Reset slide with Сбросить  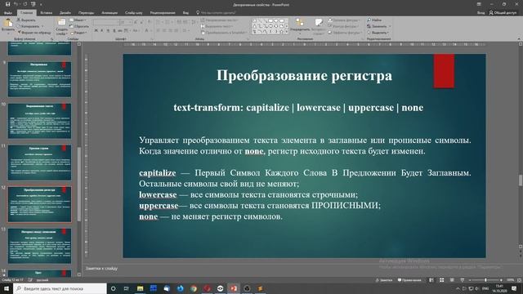pos(79,26)
